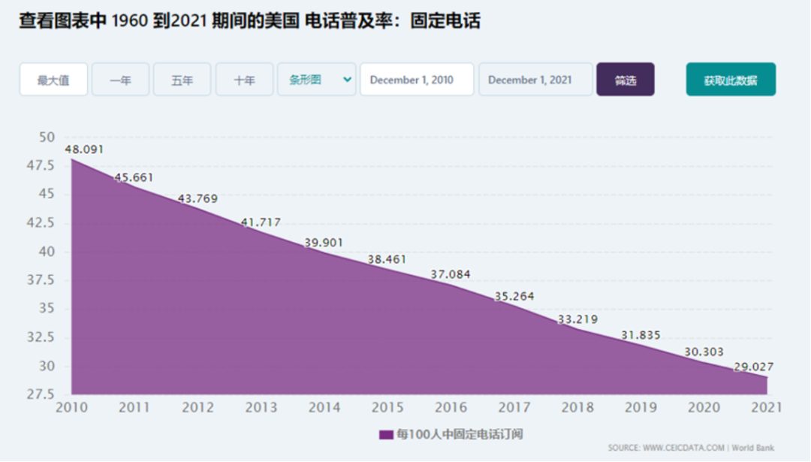Click the 47.5 y-axis label

(41, 165)
